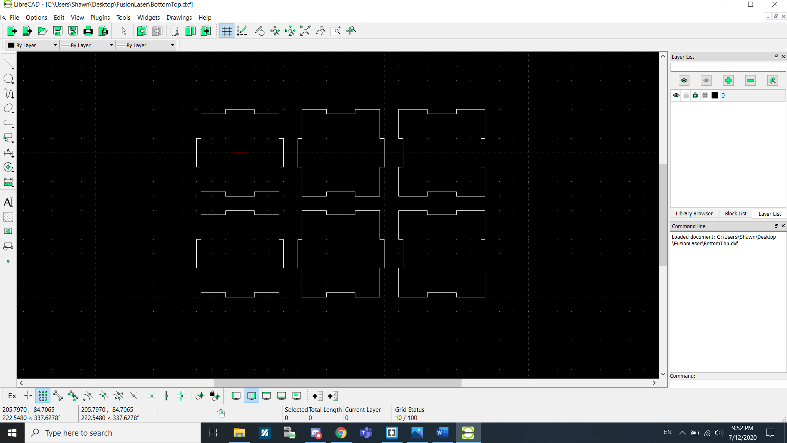The height and width of the screenshot is (443, 787).
Task: Switch to the Block List tab
Action: pyautogui.click(x=735, y=214)
